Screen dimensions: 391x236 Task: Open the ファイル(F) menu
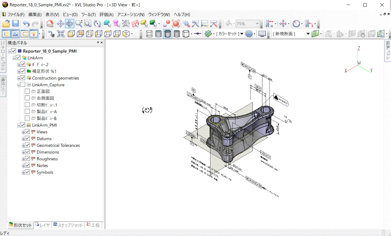point(16,14)
